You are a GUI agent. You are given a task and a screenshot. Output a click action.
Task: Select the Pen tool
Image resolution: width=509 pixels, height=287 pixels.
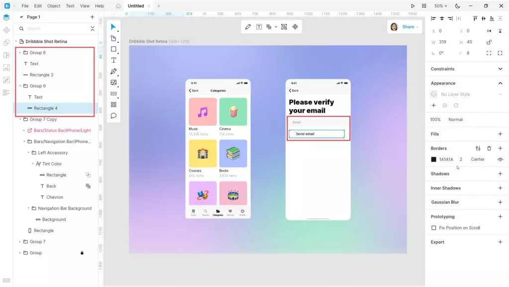point(113,72)
